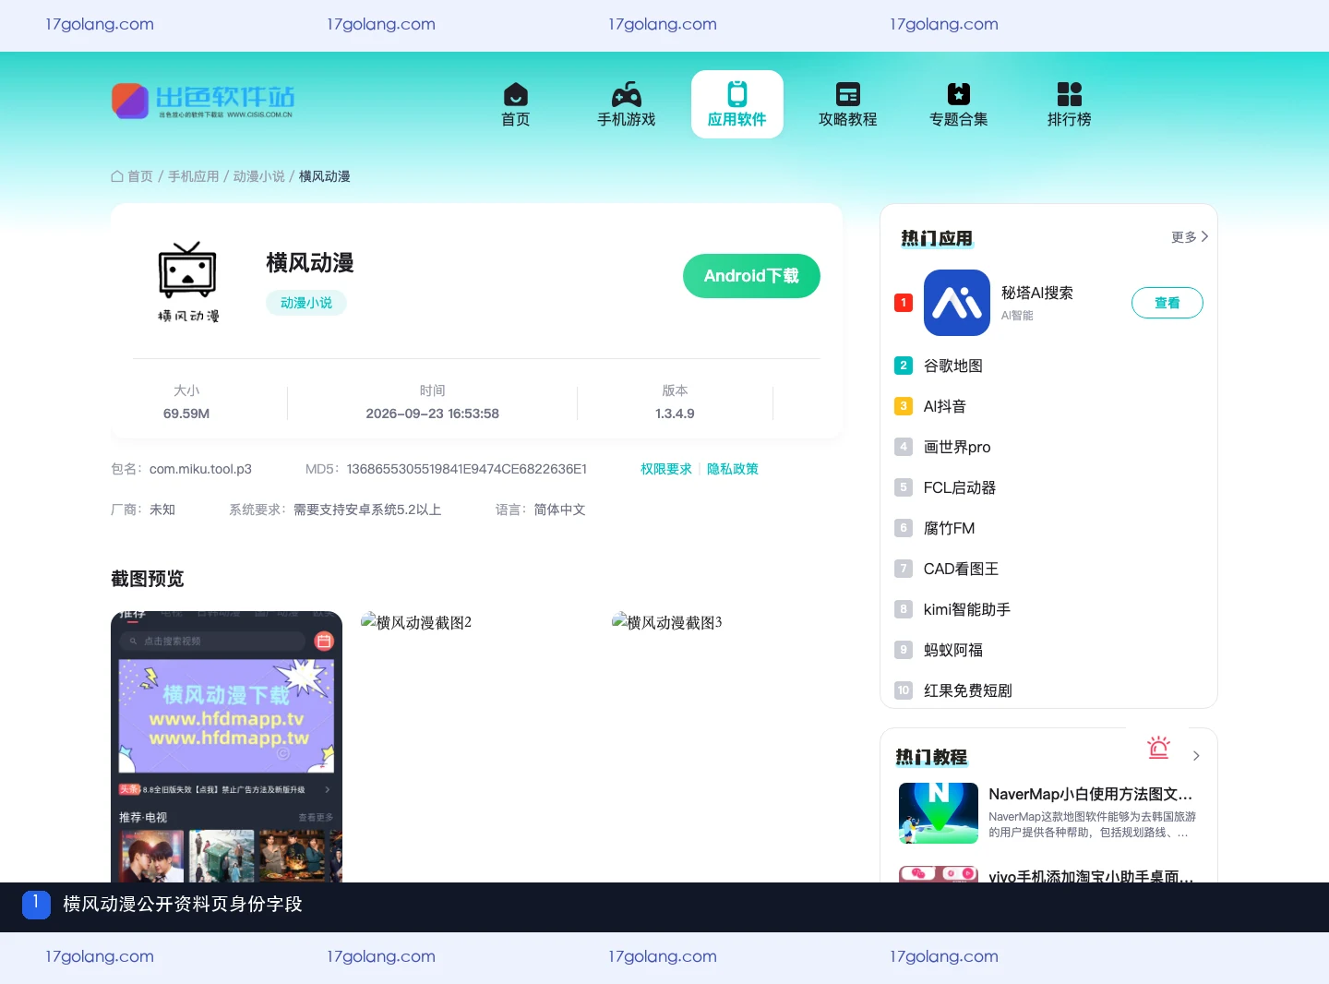Open the first 横风动漫 screenshot preview
This screenshot has height=984, width=1329.
tap(226, 747)
